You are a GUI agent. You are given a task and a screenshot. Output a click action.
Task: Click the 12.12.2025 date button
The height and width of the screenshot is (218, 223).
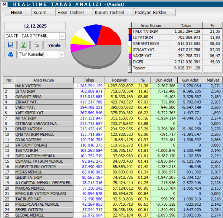[35, 26]
